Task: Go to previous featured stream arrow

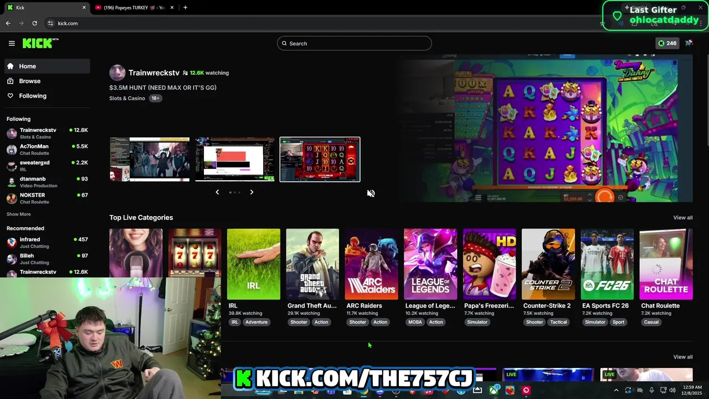Action: 217,192
